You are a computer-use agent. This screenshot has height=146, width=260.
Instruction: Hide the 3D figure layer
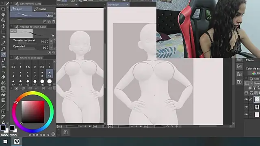246,107
